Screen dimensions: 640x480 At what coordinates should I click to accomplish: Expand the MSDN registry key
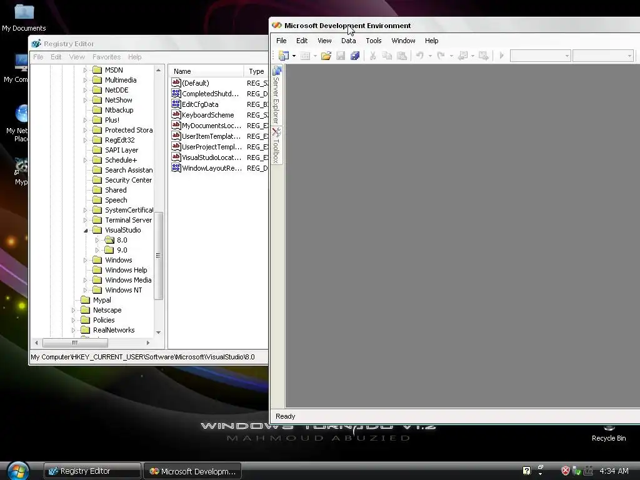point(85,70)
